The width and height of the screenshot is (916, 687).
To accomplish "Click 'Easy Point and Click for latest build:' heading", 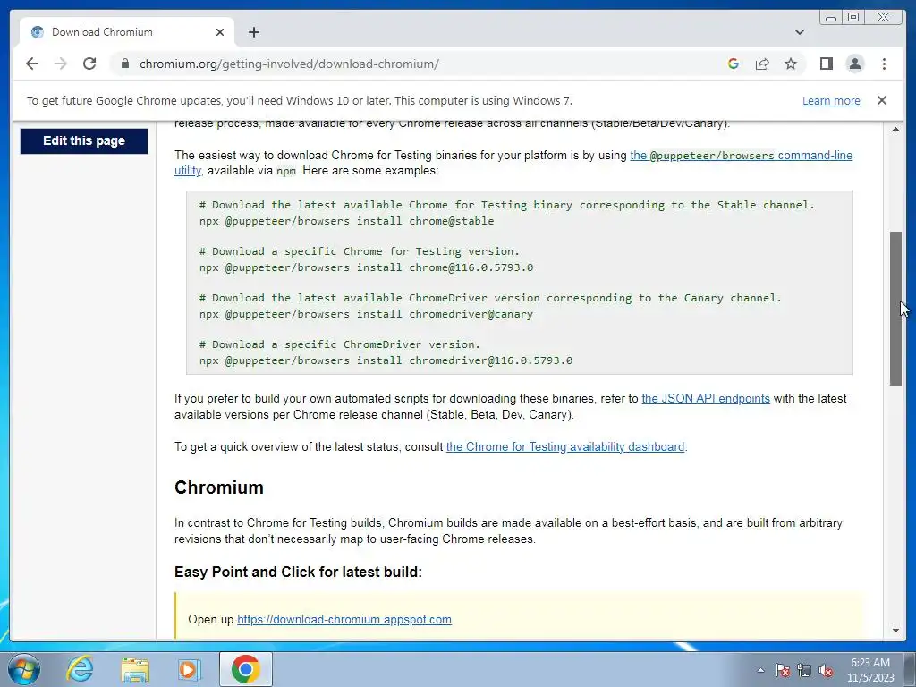I will pos(298,572).
